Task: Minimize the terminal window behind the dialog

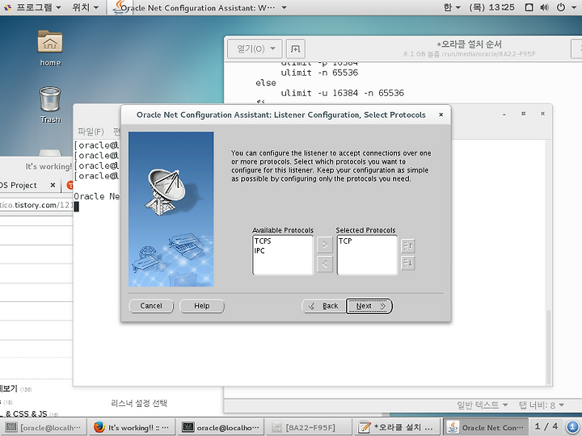Action: 504,114
